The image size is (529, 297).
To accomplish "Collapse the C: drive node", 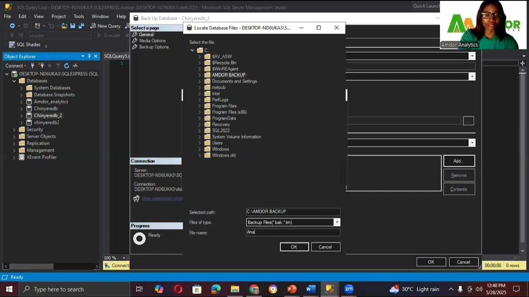I will pos(192,50).
